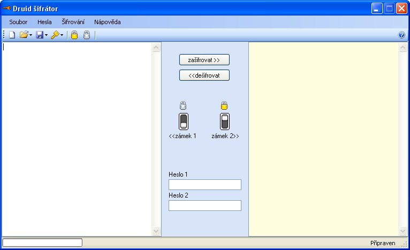Click inside the left plain text area

pos(77,139)
